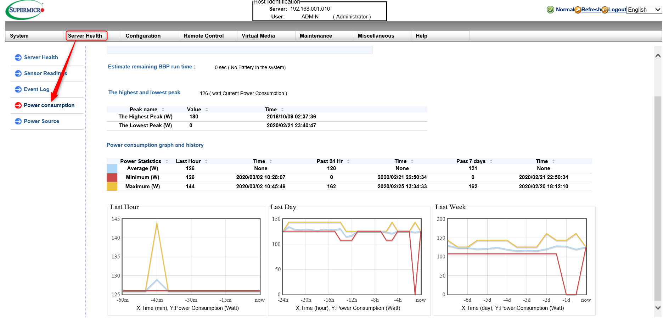Click the yellow Maximum legend swatch
669x318 pixels.
click(112, 186)
